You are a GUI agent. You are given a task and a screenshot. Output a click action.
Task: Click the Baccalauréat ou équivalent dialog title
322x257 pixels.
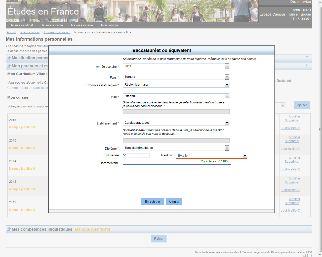point(162,50)
